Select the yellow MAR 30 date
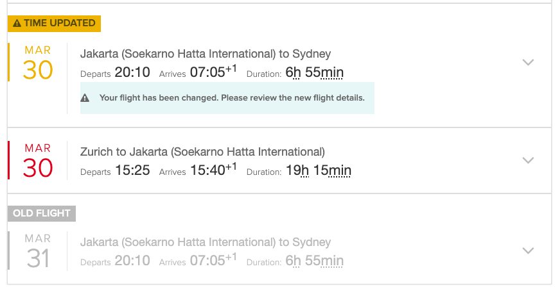The image size is (555, 287). pyautogui.click(x=38, y=63)
